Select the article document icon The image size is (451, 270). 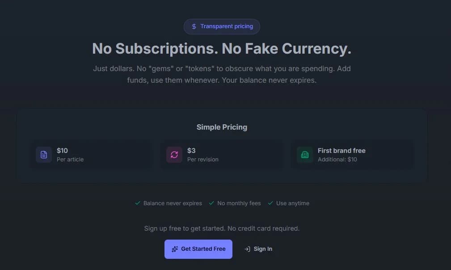coord(43,155)
